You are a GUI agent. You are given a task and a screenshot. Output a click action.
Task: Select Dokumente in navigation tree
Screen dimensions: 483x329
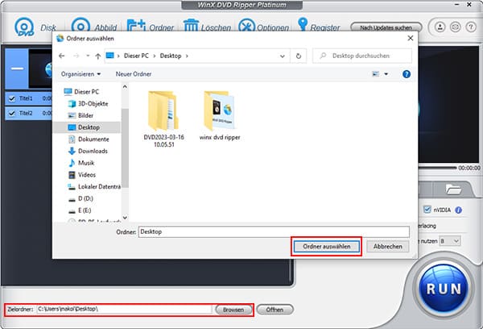coord(93,140)
